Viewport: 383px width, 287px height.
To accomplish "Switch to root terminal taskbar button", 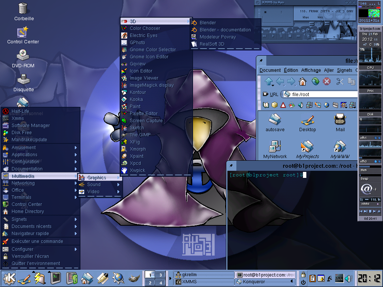I will [x=265, y=275].
